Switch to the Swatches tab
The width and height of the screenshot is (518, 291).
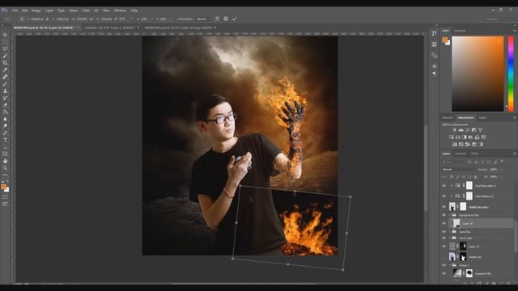coord(460,31)
